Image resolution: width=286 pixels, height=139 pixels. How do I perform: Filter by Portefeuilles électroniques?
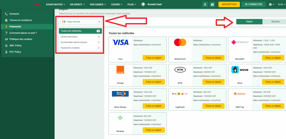coord(80,42)
